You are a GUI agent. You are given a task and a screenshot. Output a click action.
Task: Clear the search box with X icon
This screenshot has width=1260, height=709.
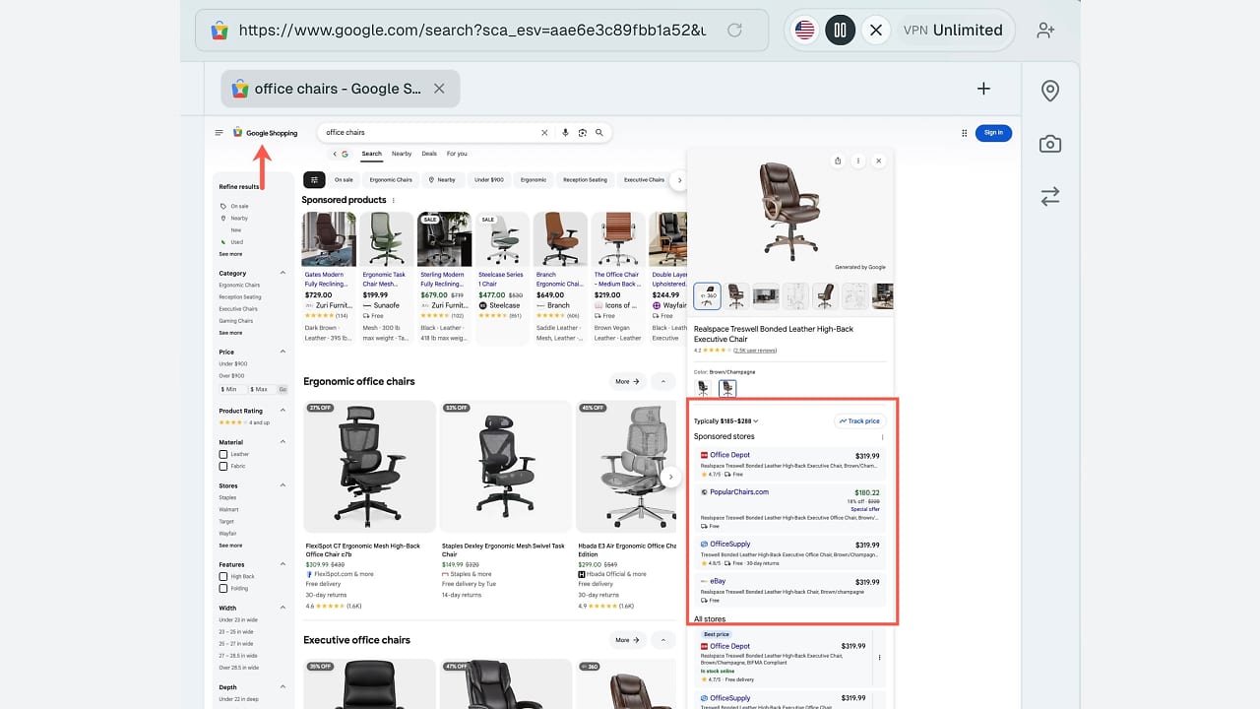544,133
